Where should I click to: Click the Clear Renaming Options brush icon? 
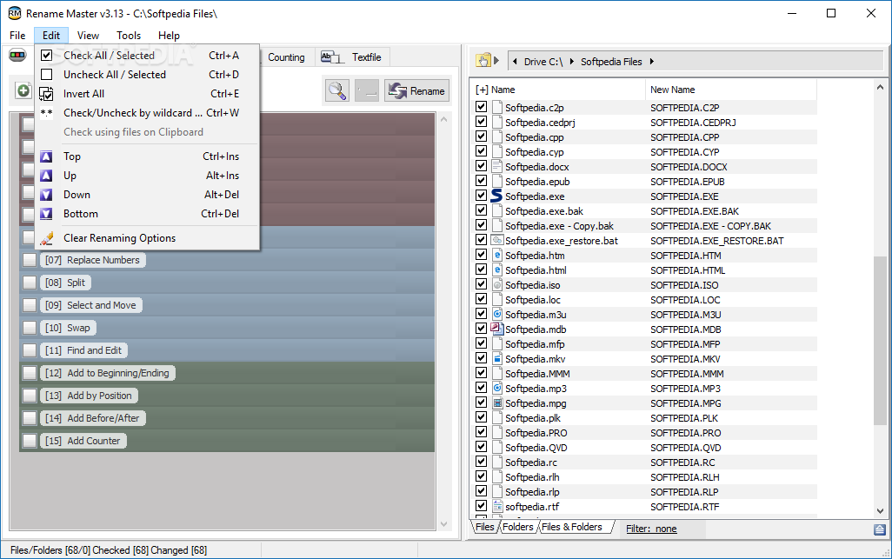click(47, 238)
